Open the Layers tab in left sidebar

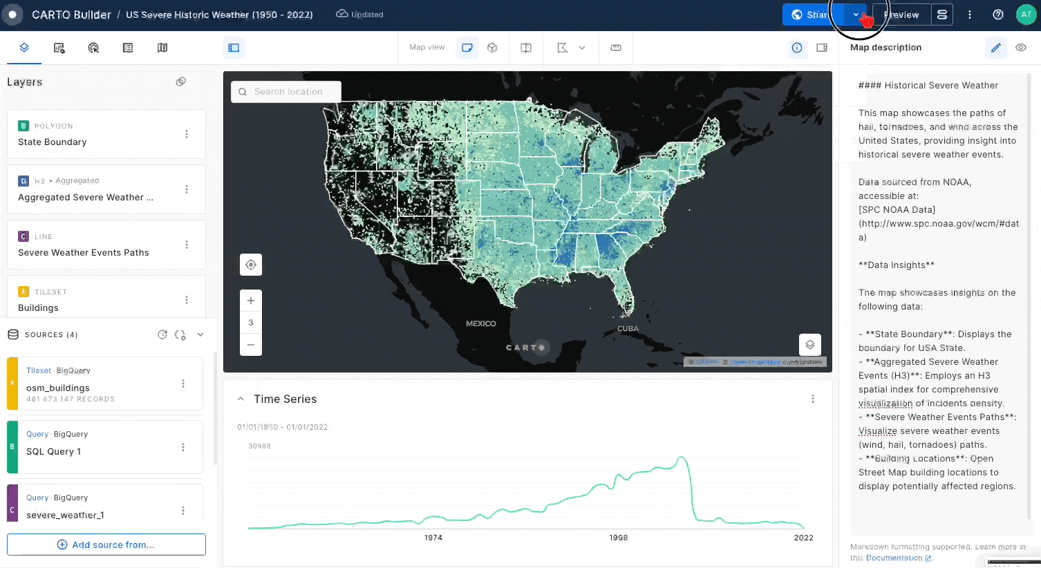24,48
